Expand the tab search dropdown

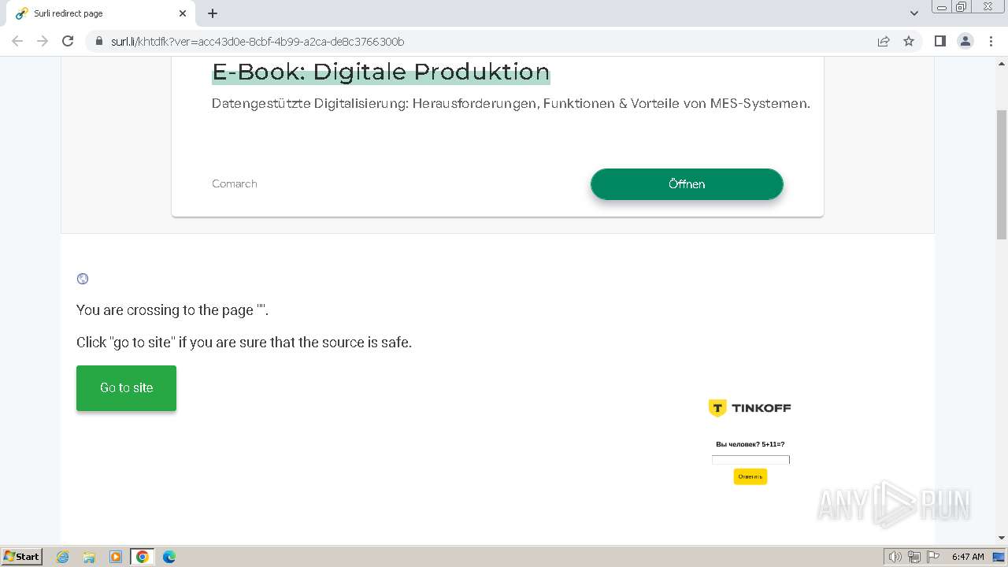914,13
